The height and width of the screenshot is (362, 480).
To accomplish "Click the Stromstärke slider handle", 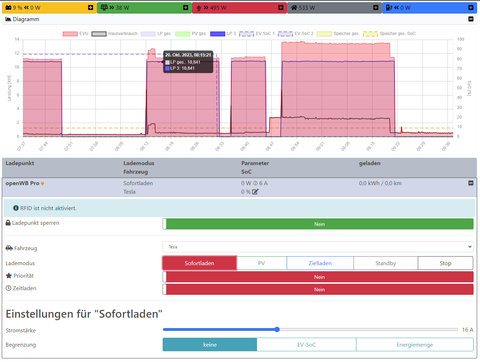I will [x=277, y=329].
